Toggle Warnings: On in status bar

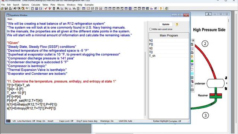(107, 121)
